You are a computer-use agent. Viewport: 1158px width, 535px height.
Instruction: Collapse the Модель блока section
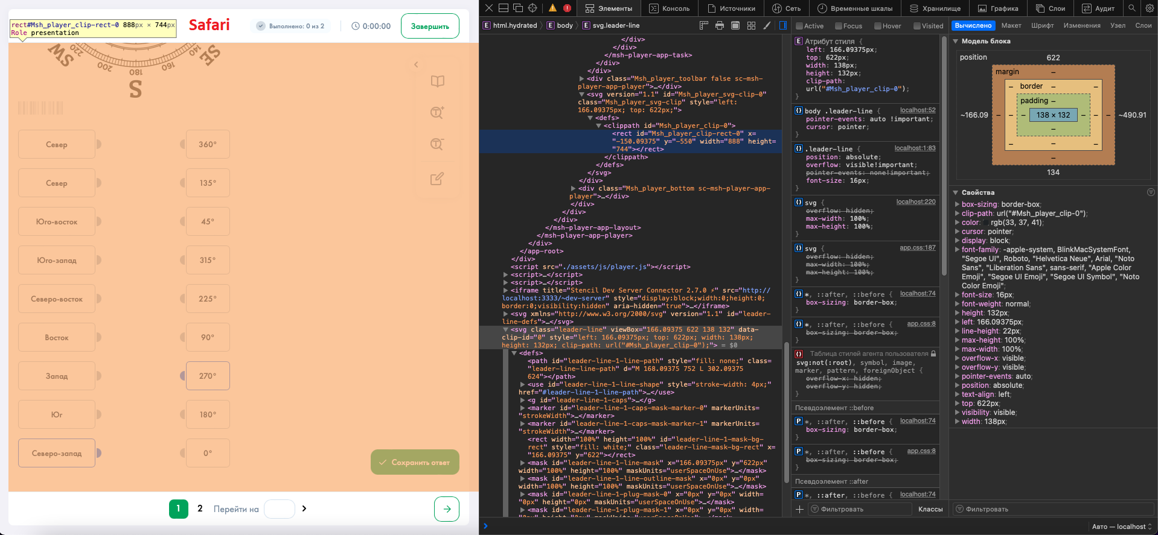(956, 41)
